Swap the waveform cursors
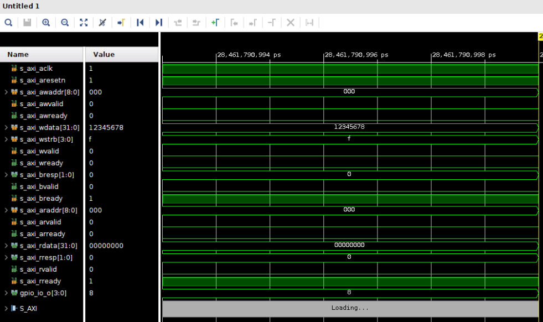This screenshot has width=543, height=322. (x=271, y=23)
